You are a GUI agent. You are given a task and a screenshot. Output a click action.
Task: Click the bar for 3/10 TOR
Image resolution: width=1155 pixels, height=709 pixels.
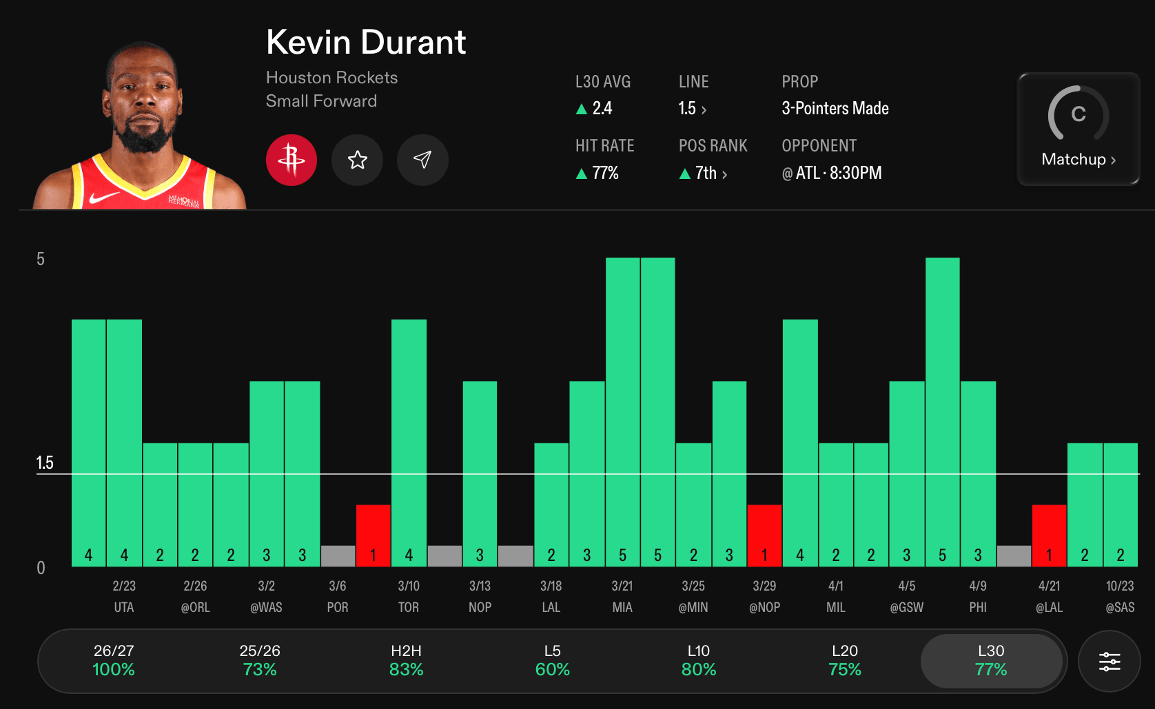point(409,443)
